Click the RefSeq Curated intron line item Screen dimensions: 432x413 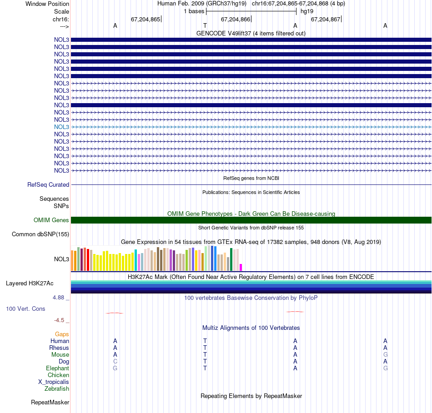tap(251, 185)
